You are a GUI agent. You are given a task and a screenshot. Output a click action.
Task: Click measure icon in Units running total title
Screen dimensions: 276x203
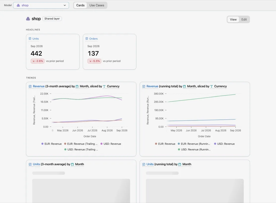point(144,164)
